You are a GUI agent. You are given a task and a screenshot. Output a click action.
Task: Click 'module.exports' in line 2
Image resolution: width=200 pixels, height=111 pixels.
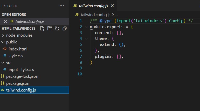tap(107, 27)
